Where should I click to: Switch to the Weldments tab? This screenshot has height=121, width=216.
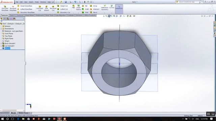click(x=40, y=15)
